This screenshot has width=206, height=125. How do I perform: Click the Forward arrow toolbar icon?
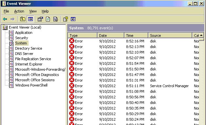click(12, 19)
